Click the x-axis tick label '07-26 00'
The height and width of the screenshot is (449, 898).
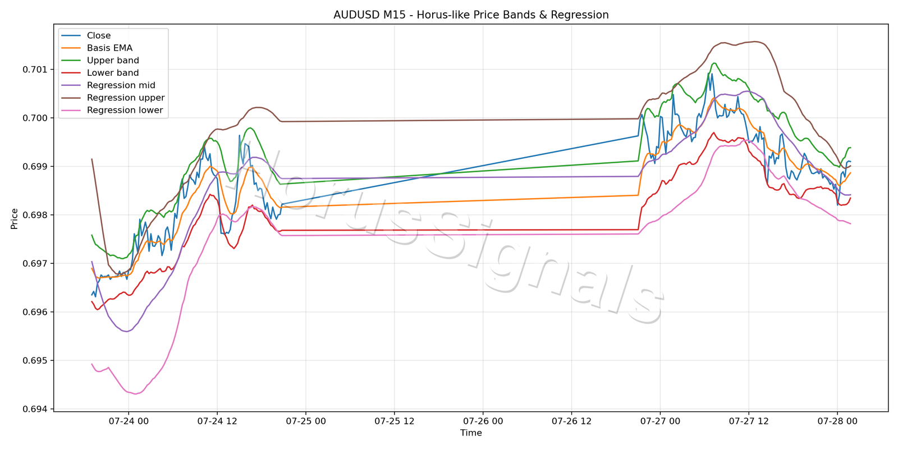pyautogui.click(x=483, y=421)
